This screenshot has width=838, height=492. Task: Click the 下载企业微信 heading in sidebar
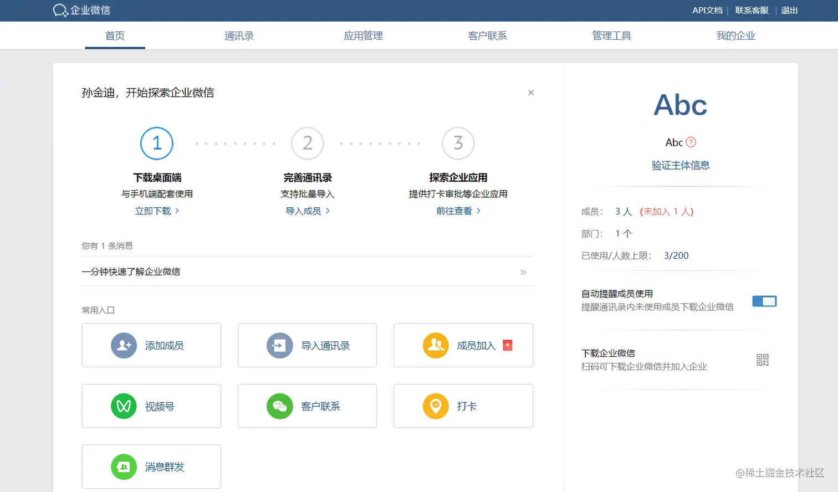pyautogui.click(x=608, y=353)
